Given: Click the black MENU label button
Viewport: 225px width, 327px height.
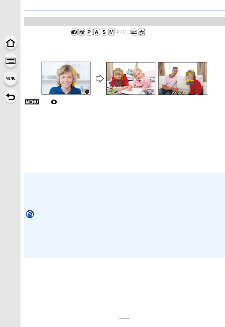Looking at the screenshot, I should pyautogui.click(x=32, y=102).
